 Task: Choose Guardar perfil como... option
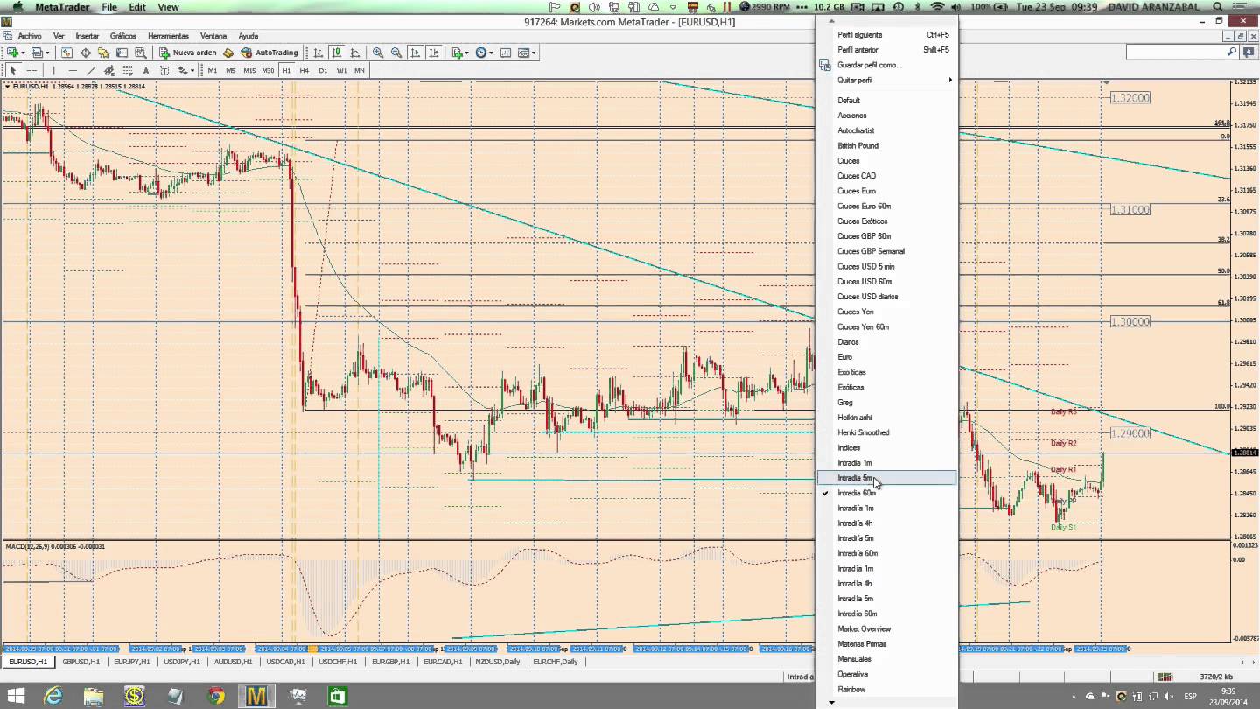coord(869,65)
